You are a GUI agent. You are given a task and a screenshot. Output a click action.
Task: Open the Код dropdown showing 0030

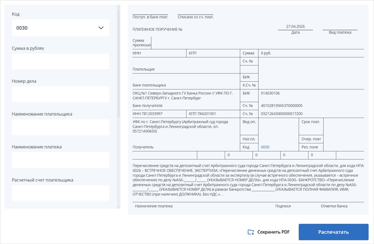[60, 28]
